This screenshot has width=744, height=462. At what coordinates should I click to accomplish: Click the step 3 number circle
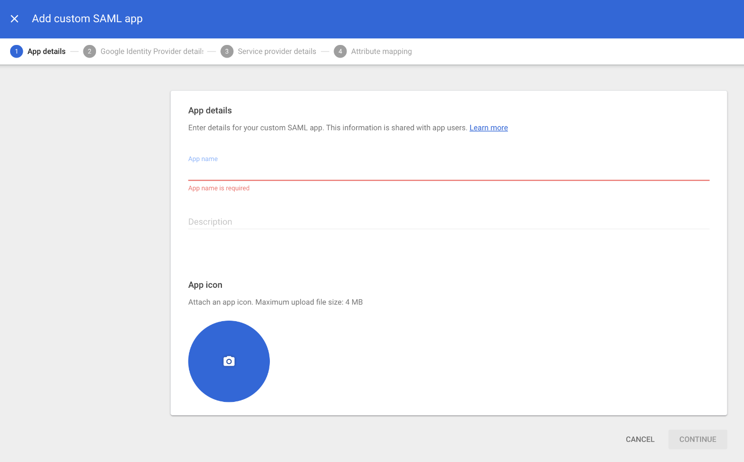[227, 52]
